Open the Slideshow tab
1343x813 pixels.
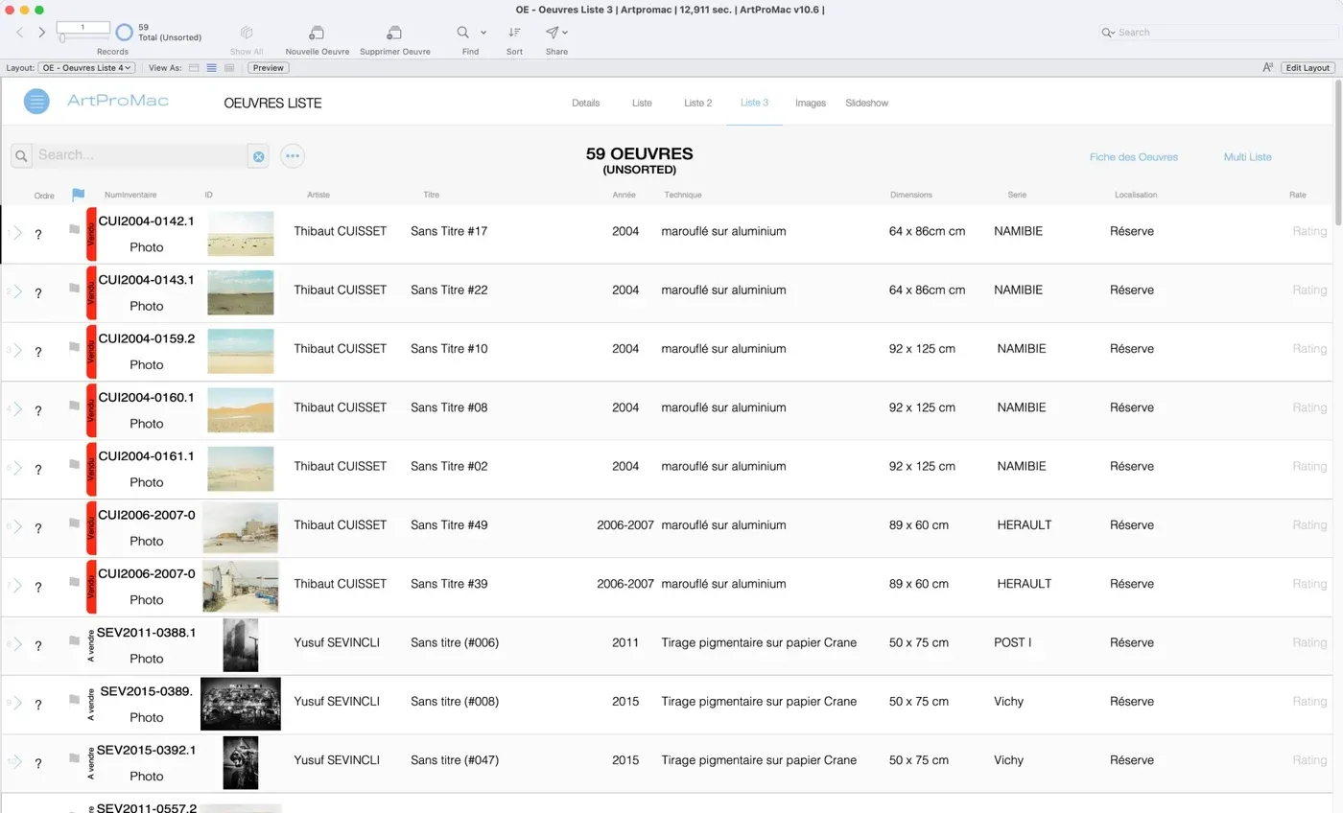(x=866, y=103)
